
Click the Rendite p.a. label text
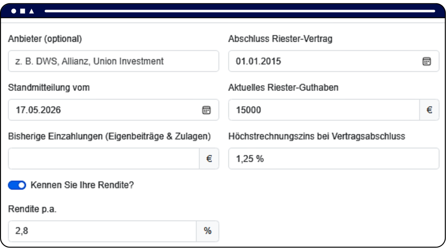coord(32,209)
